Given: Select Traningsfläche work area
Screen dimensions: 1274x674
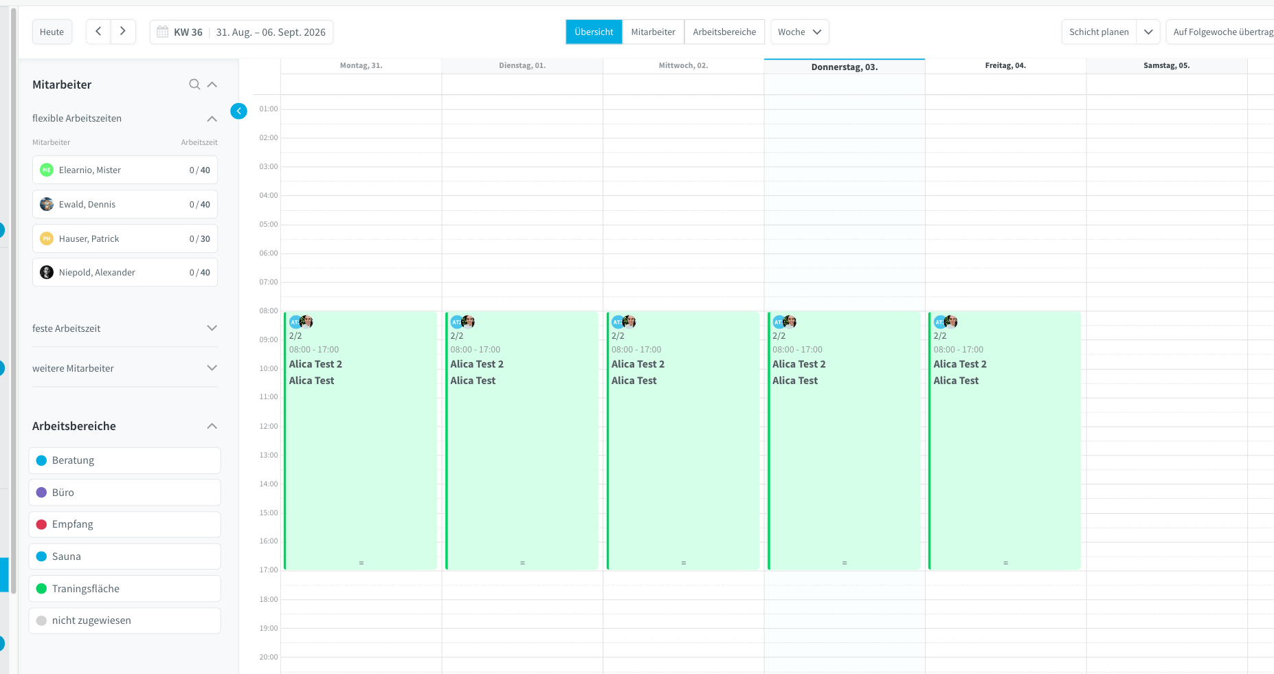Looking at the screenshot, I should 124,589.
